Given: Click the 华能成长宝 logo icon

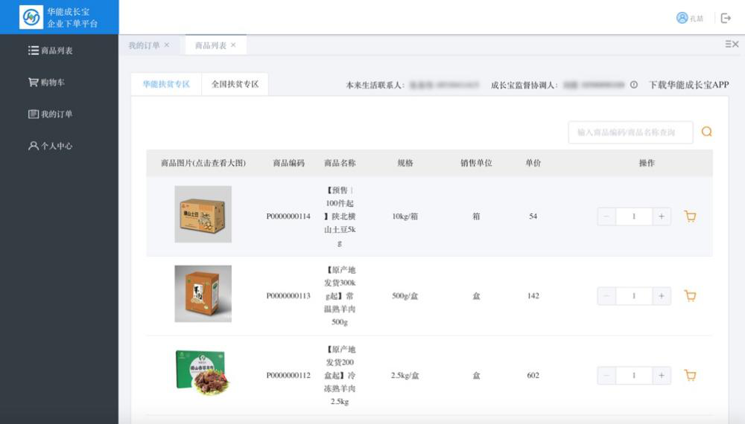Looking at the screenshot, I should click(31, 18).
